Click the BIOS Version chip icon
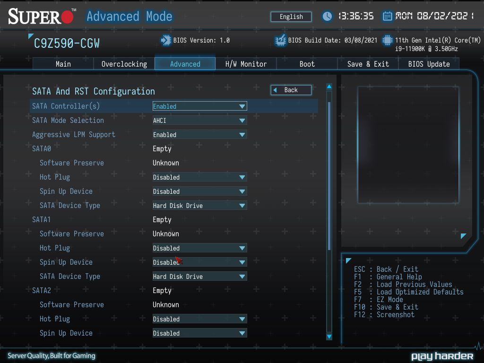484x363 pixels. click(x=166, y=41)
